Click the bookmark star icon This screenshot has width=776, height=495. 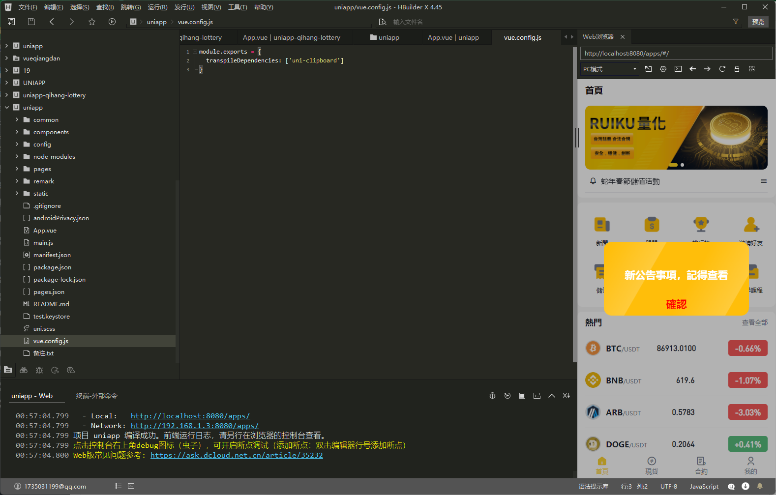coord(92,22)
